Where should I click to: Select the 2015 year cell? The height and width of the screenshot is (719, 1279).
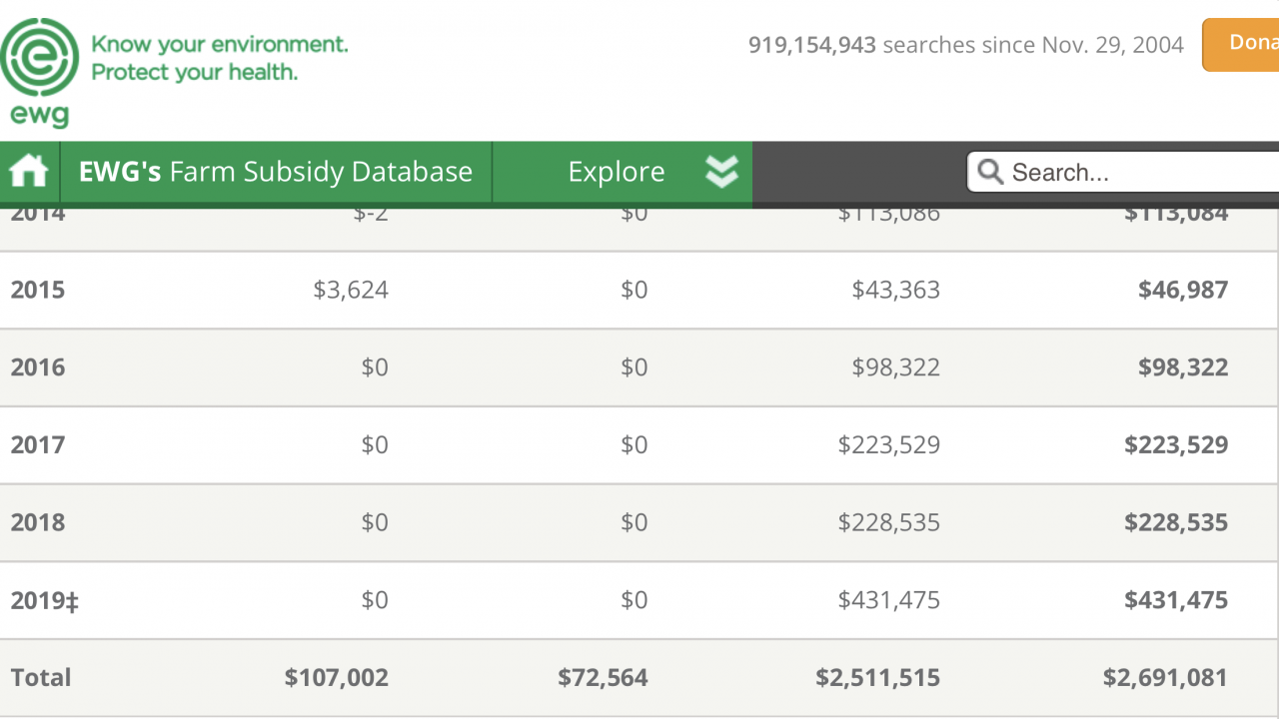coord(38,290)
